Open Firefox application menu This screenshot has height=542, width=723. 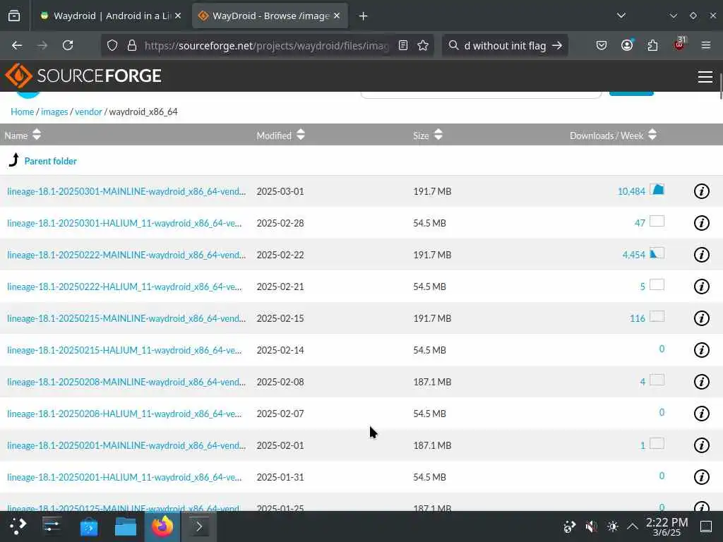(x=705, y=45)
